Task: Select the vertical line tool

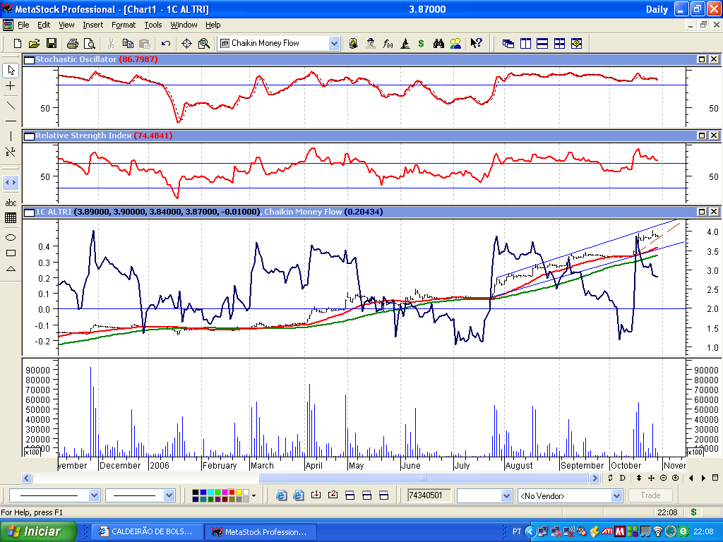Action: click(x=11, y=136)
